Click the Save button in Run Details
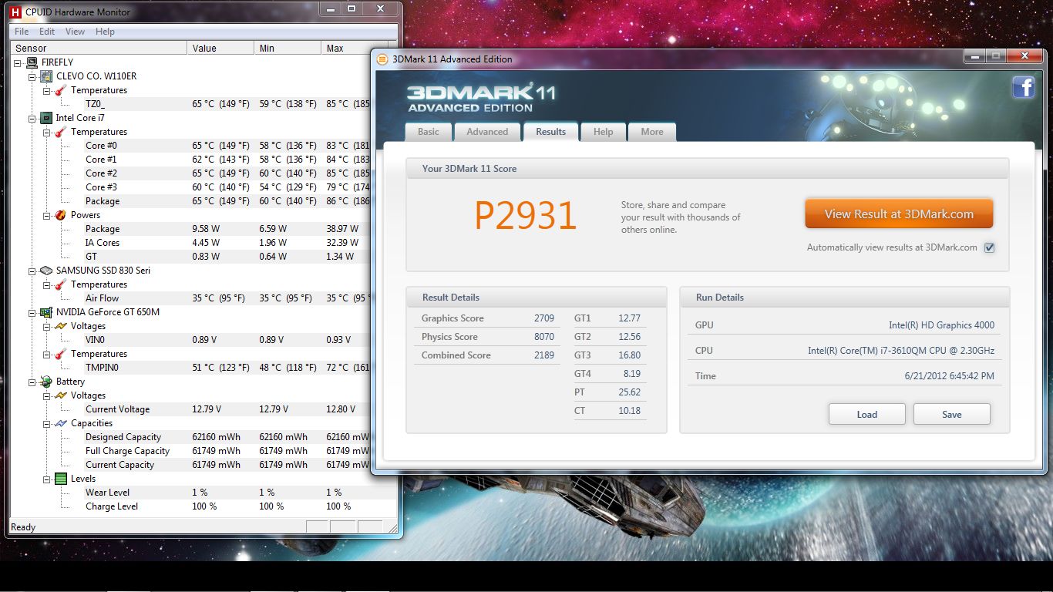This screenshot has width=1053, height=592. [x=952, y=415]
